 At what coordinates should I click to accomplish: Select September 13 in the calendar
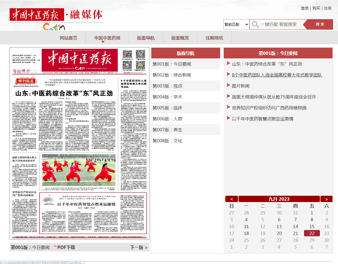[279, 226]
